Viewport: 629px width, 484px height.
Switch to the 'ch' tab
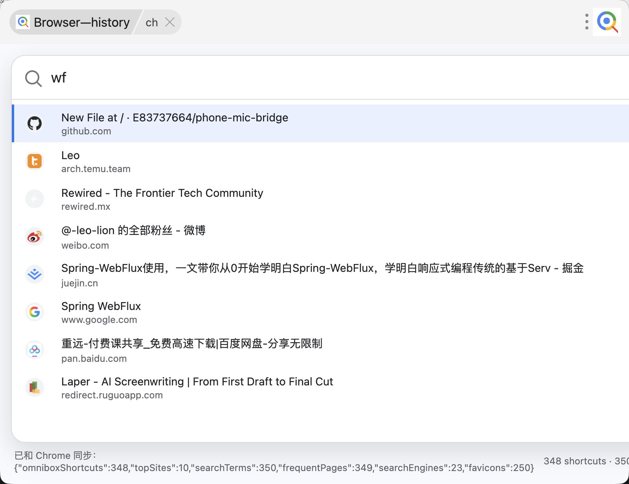152,22
